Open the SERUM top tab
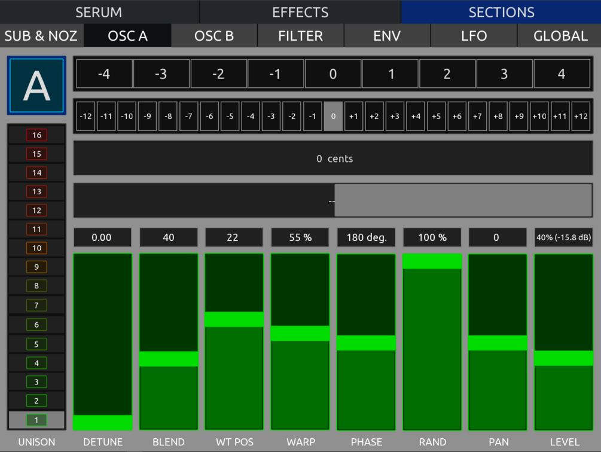The height and width of the screenshot is (452, 601). (x=99, y=12)
